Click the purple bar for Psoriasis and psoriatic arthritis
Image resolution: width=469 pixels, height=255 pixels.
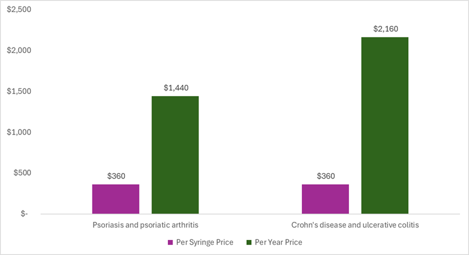(116, 199)
